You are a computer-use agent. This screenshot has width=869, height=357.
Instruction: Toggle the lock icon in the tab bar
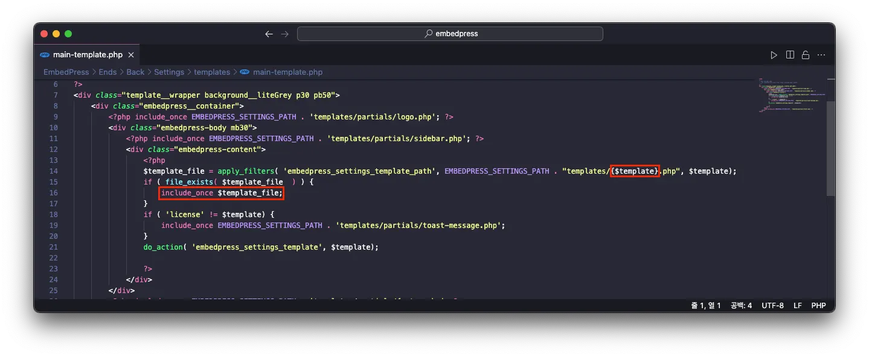pos(805,55)
